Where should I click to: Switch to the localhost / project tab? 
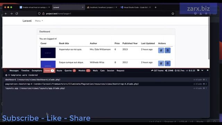pyautogui.click(x=102, y=7)
